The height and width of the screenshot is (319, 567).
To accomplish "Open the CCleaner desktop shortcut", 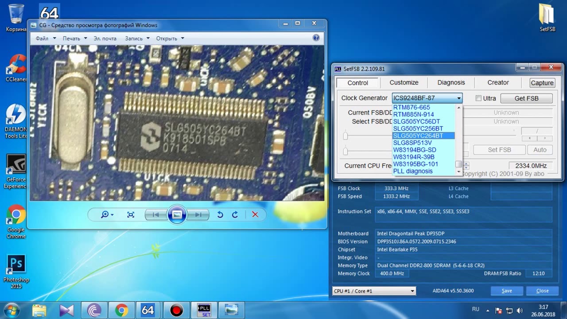I will [16, 68].
